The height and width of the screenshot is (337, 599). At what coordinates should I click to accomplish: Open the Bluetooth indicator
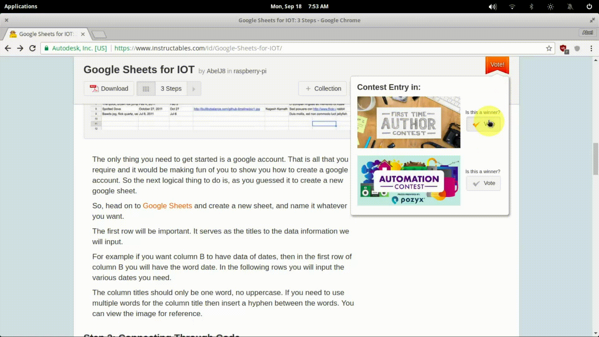(531, 7)
